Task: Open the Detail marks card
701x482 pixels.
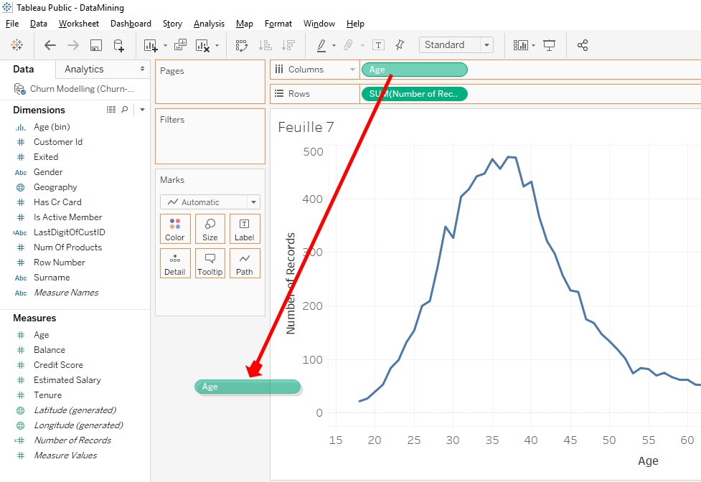Action: [175, 263]
